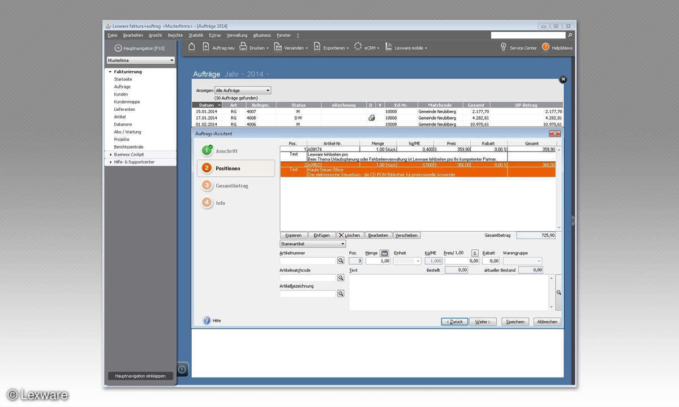Open the Verwaltung menu
This screenshot has height=407, width=679.
pos(237,35)
